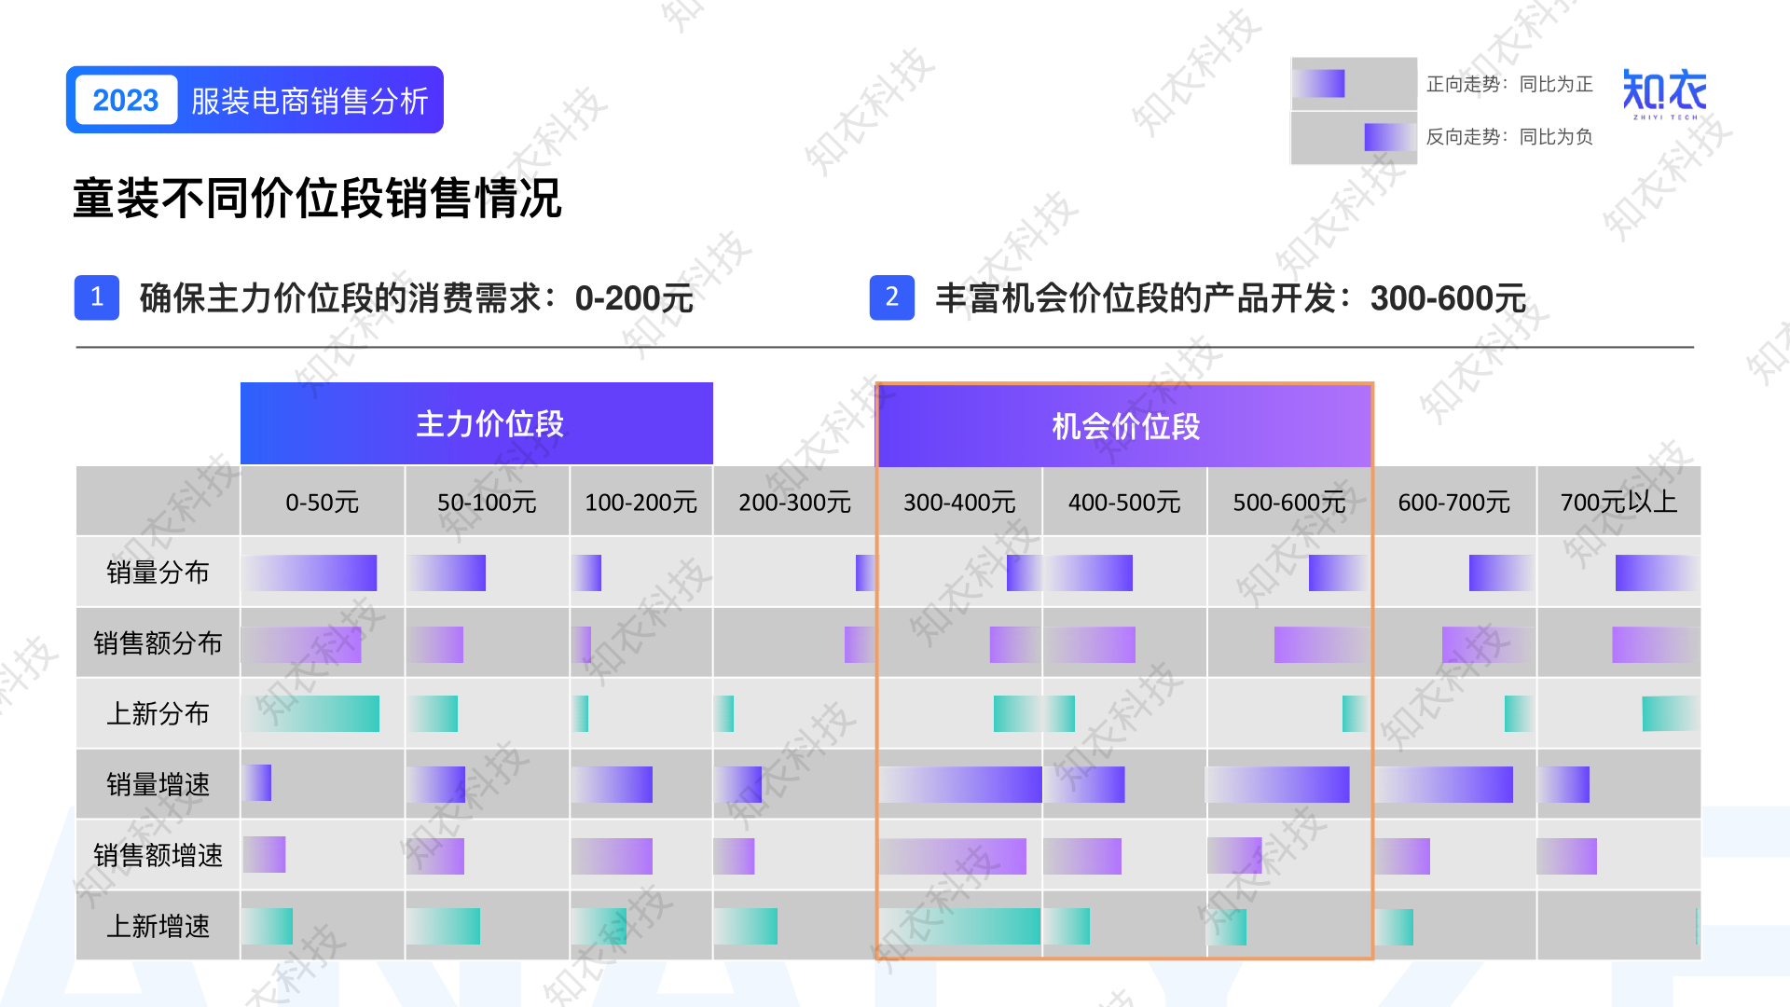Click the 上新分布 bar for 700元以上

(1671, 713)
